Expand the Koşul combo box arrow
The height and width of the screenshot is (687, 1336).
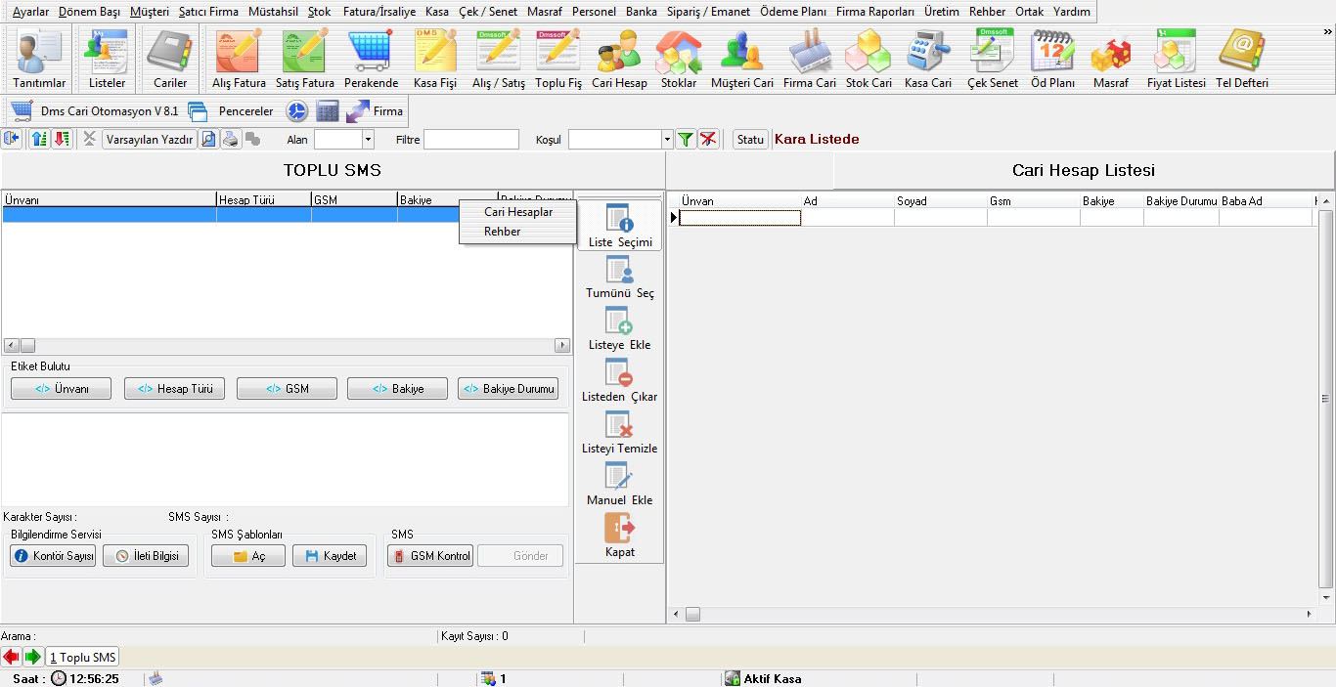667,140
